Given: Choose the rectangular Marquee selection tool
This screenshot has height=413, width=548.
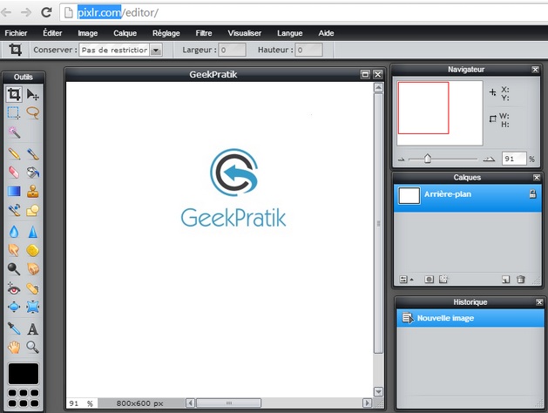Looking at the screenshot, I should pyautogui.click(x=14, y=113).
